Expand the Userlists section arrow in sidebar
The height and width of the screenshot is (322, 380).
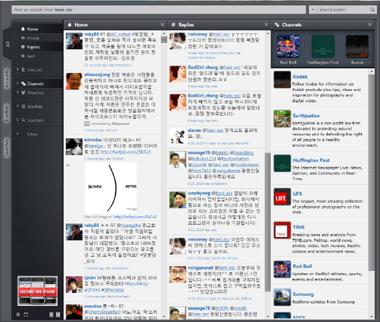click(17, 106)
